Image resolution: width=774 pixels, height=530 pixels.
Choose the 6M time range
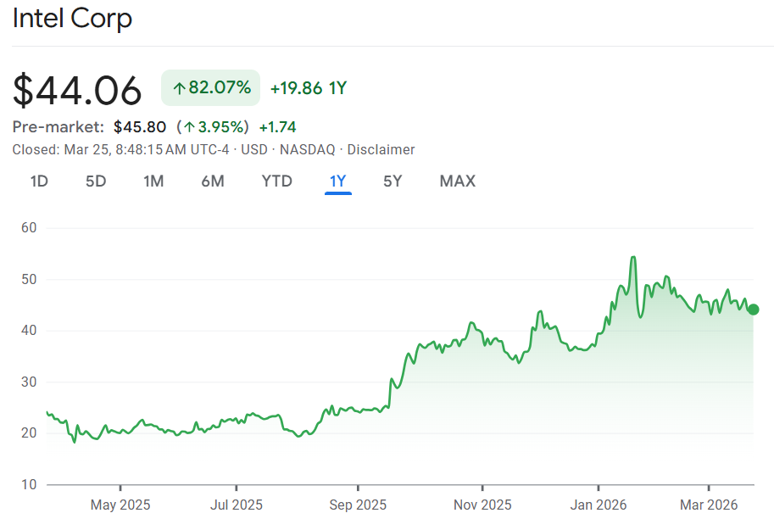click(x=212, y=181)
